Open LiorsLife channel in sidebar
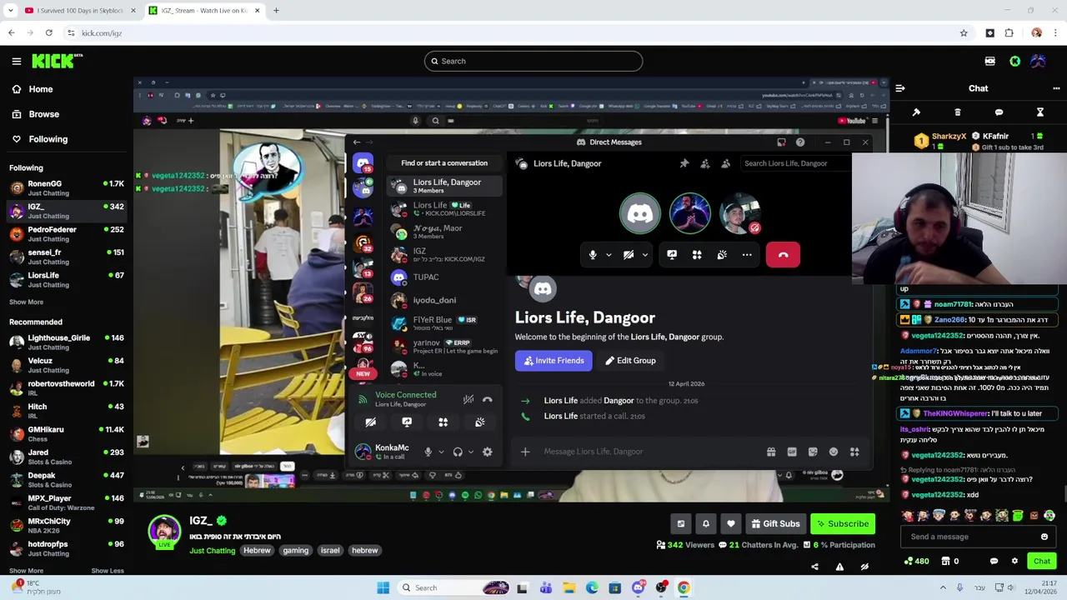This screenshot has width=1067, height=600. [67, 280]
